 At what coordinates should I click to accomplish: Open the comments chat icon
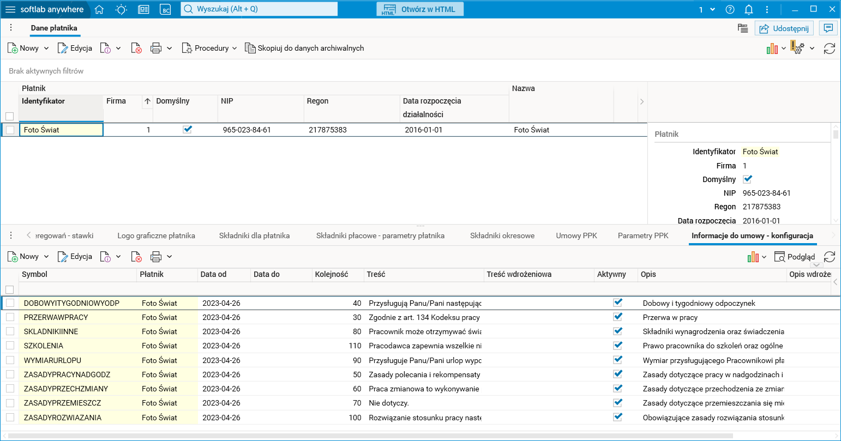(828, 28)
